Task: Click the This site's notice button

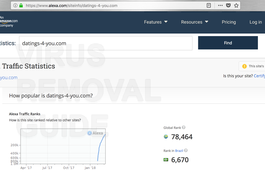Action: pyautogui.click(x=252, y=66)
